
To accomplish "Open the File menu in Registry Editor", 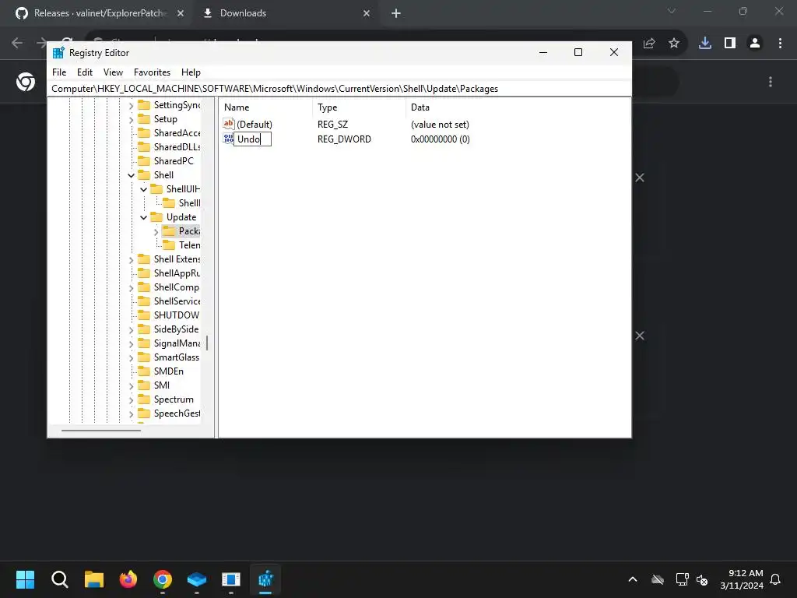I will pos(59,72).
